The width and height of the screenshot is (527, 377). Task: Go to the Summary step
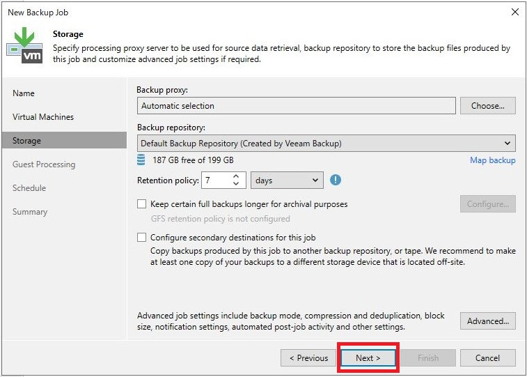click(30, 212)
